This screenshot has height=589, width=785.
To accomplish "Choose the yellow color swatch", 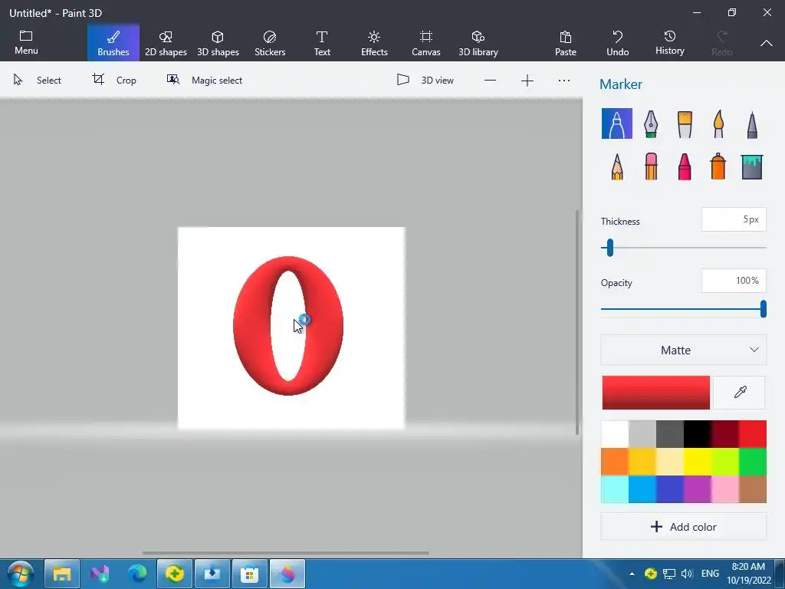I will (x=698, y=462).
